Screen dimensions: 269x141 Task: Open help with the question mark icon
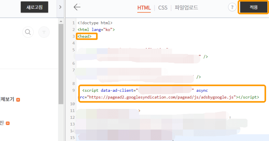(232, 7)
